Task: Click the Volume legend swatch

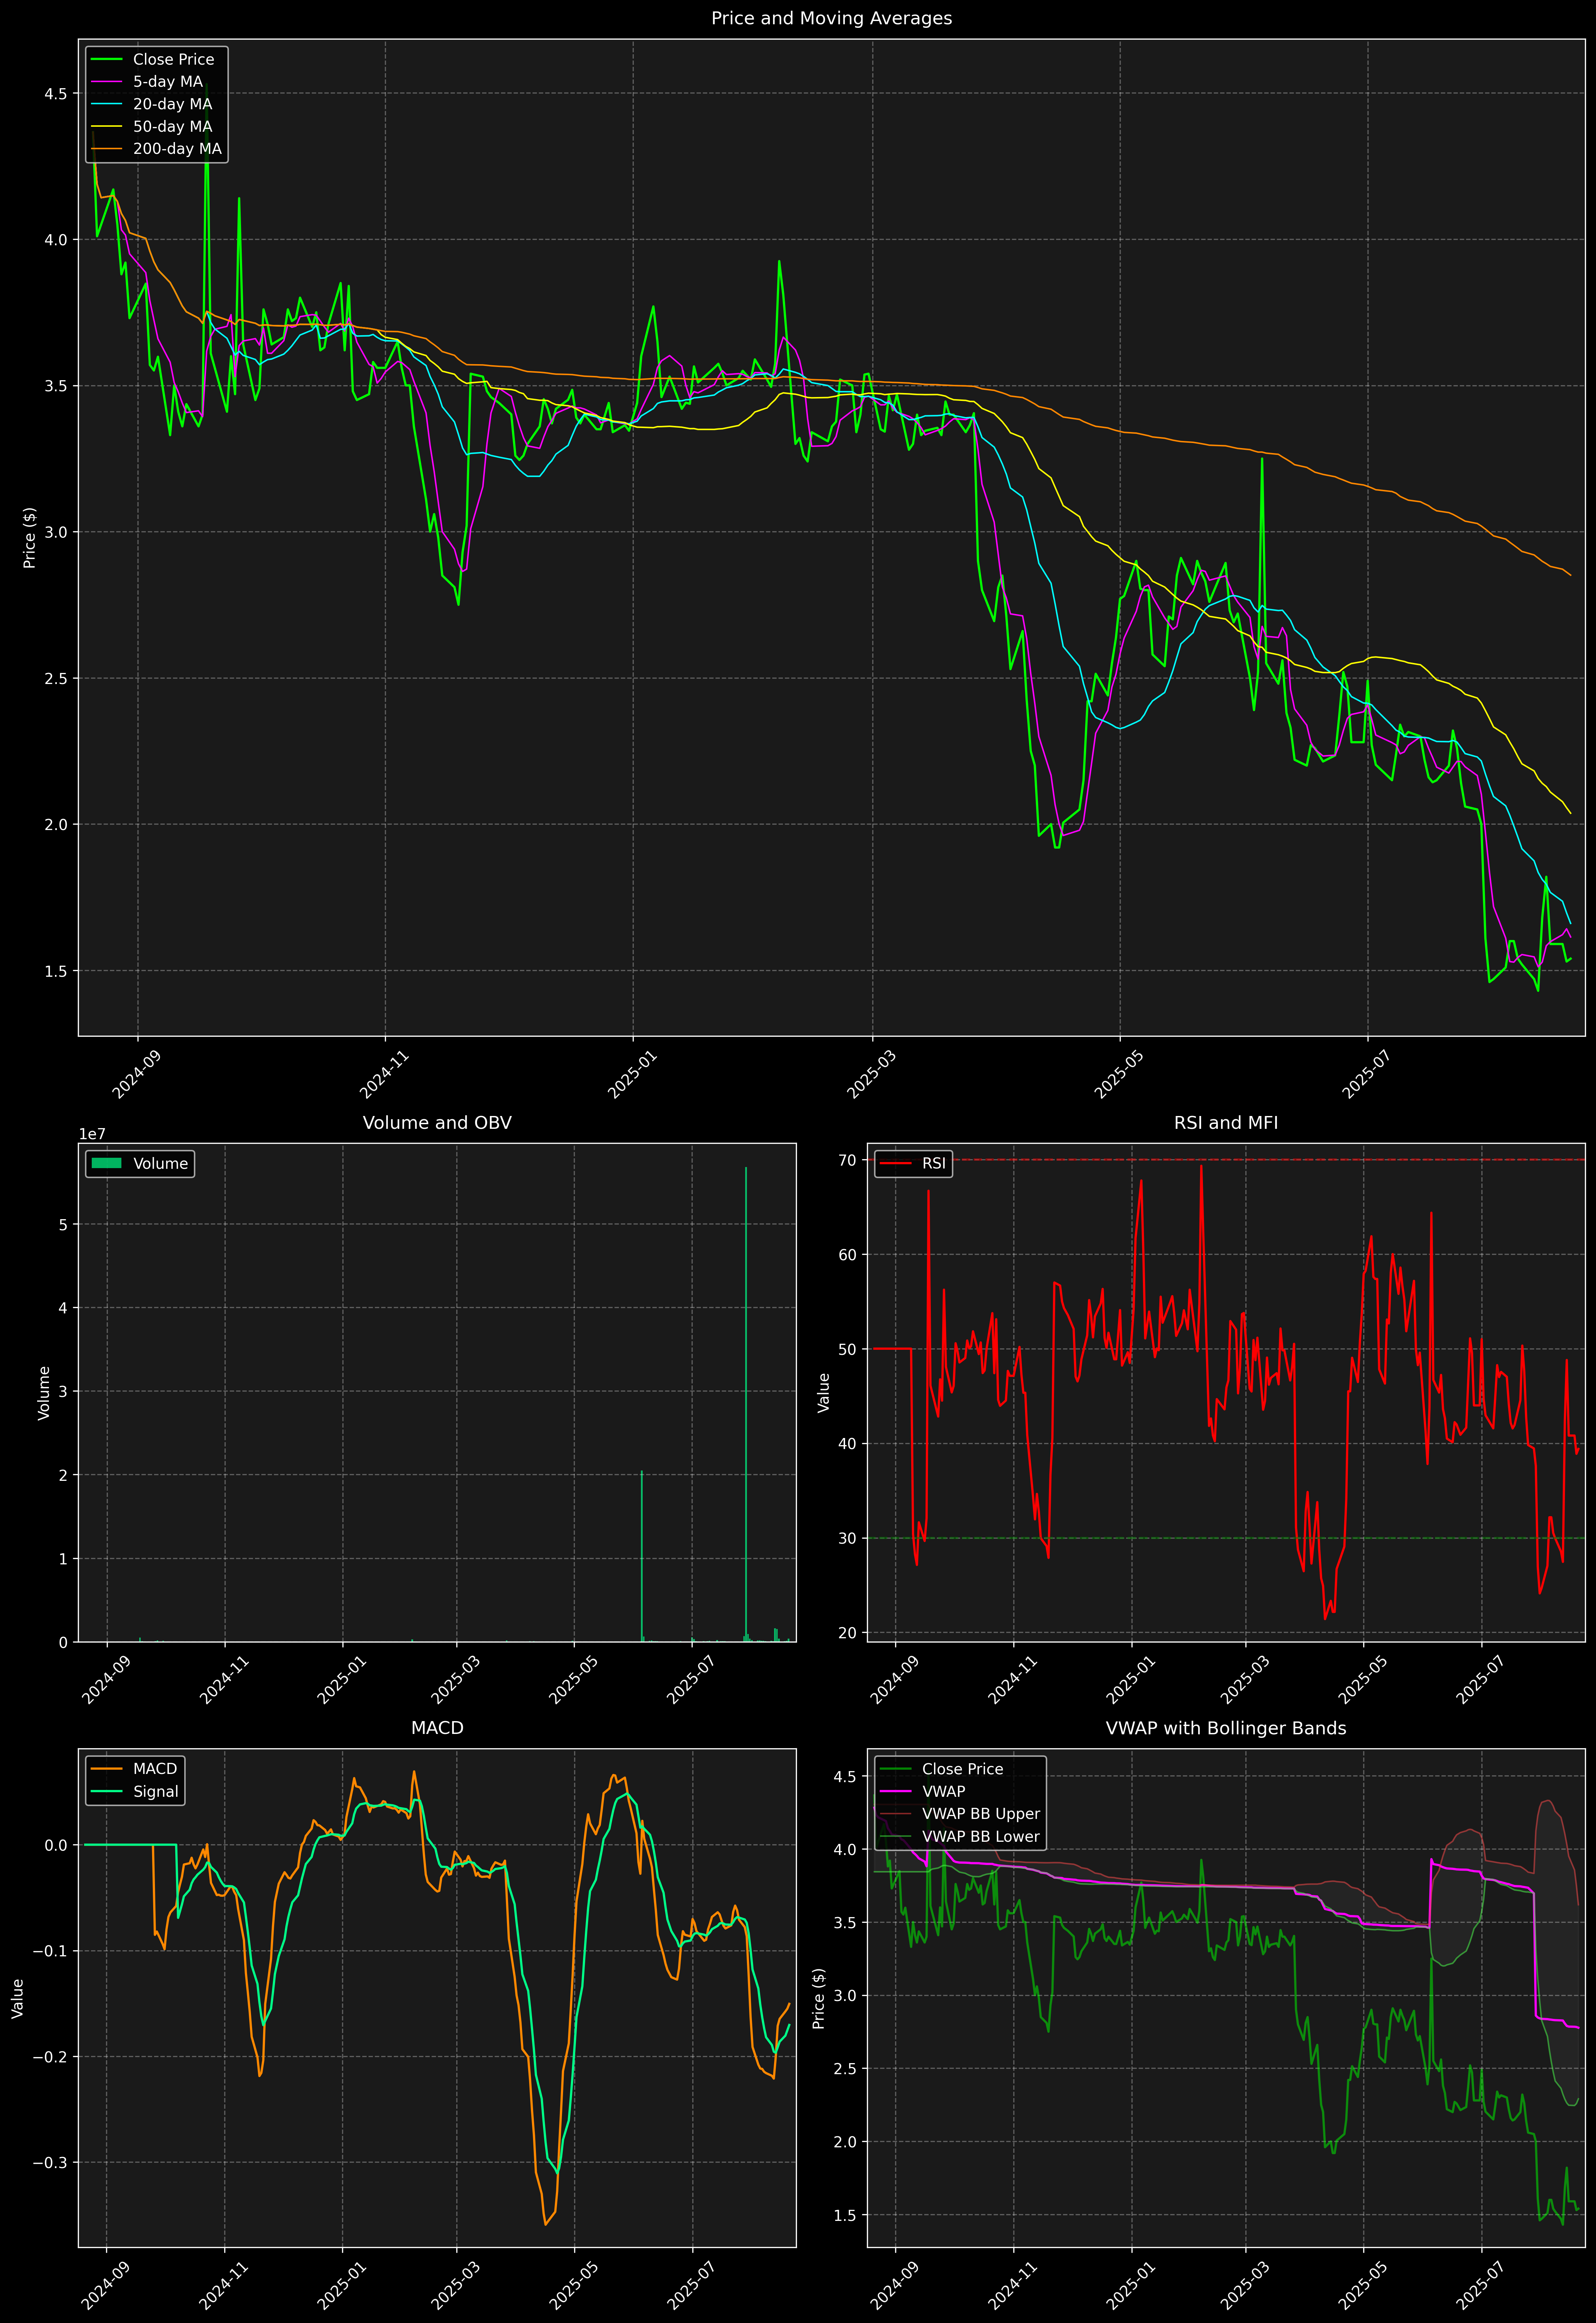Action: [106, 1163]
